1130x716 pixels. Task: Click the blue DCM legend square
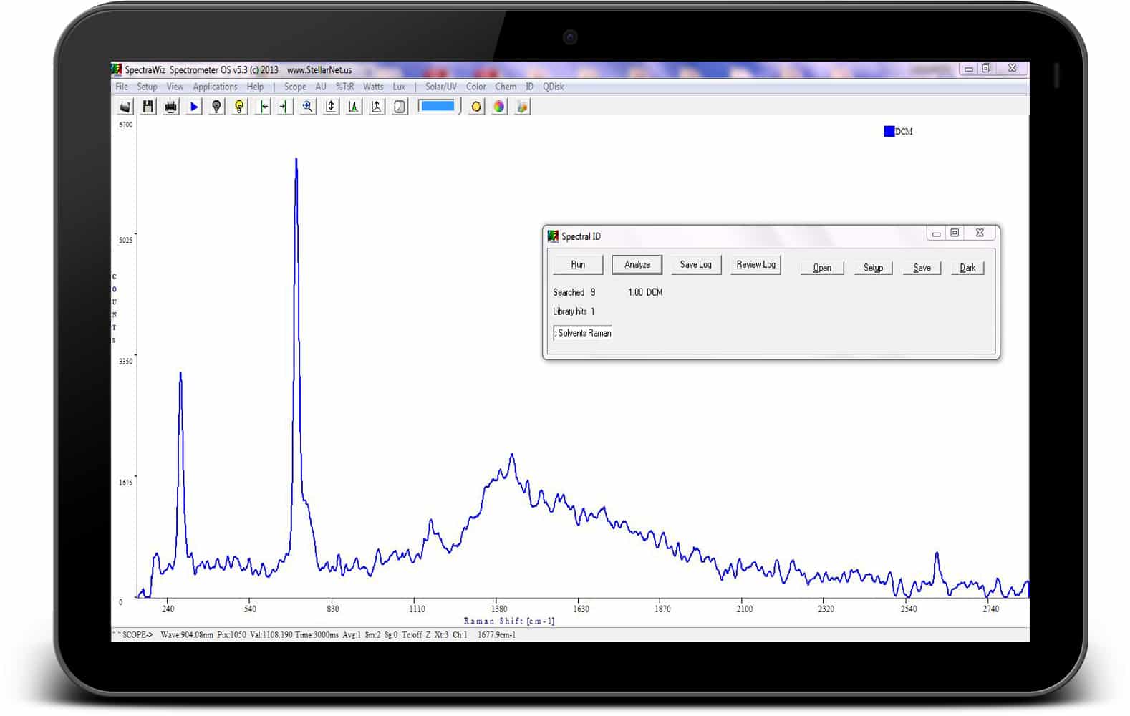[x=889, y=132]
